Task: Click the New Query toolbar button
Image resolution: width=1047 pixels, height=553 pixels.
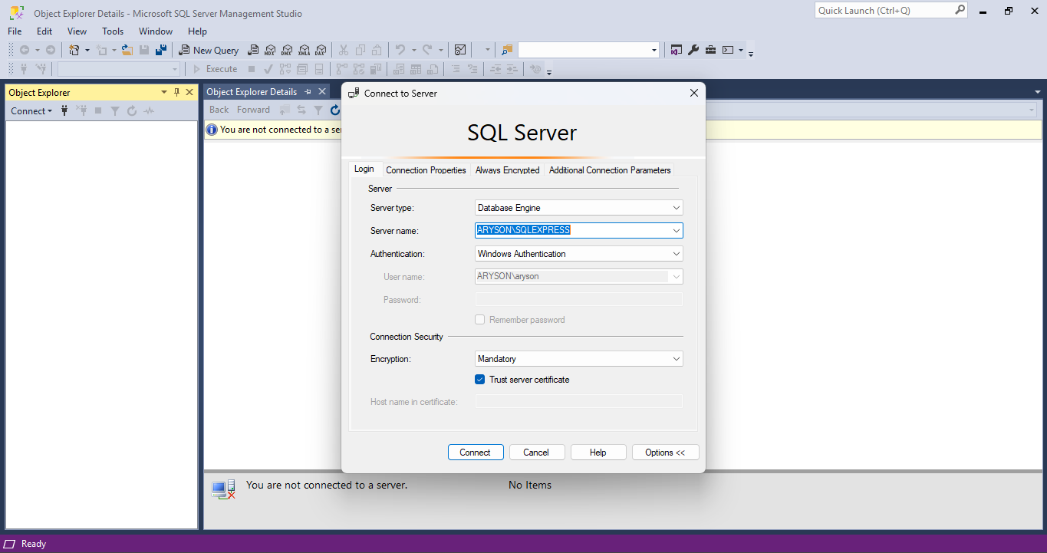Action: (209, 50)
